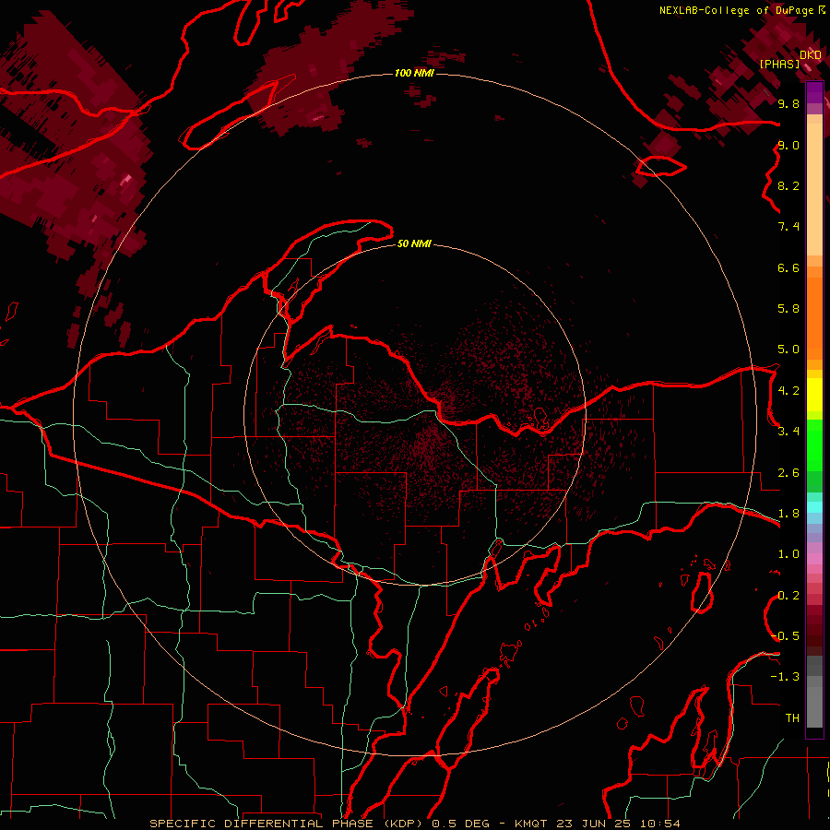830x830 pixels.
Task: Click the 1.0 value on color scale
Action: point(788,554)
